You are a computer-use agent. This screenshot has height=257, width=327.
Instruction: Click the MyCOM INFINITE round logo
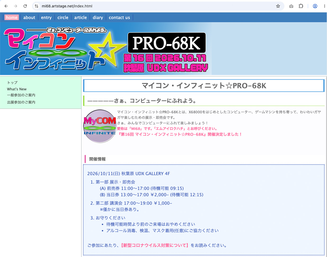100,126
